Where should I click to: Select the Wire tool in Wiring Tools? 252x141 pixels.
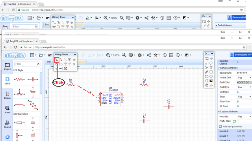[57, 60]
